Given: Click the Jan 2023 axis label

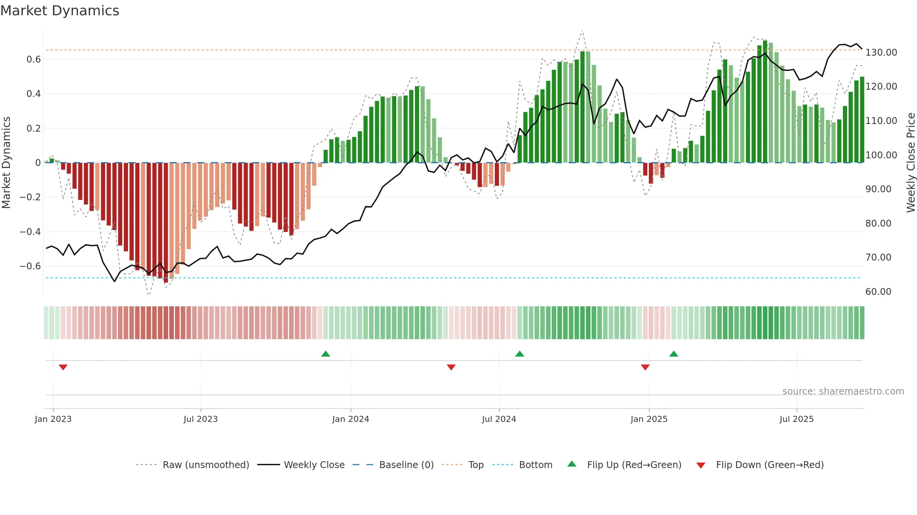Looking at the screenshot, I should point(53,419).
